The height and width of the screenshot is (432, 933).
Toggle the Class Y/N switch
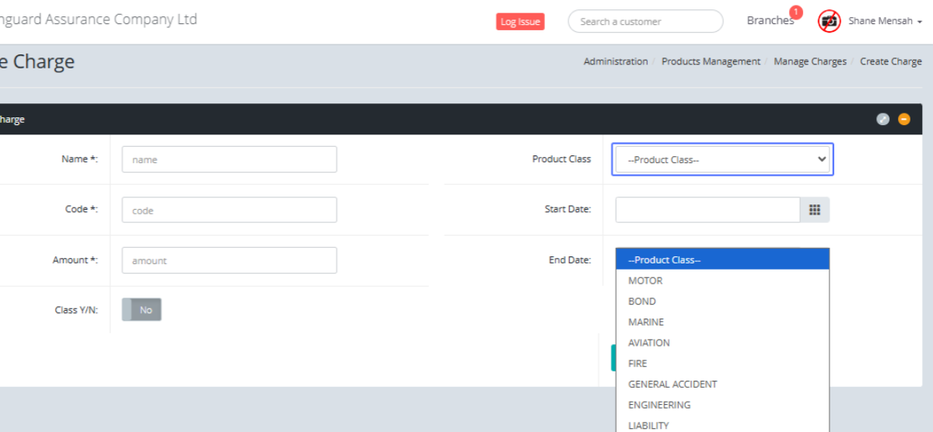tap(142, 310)
